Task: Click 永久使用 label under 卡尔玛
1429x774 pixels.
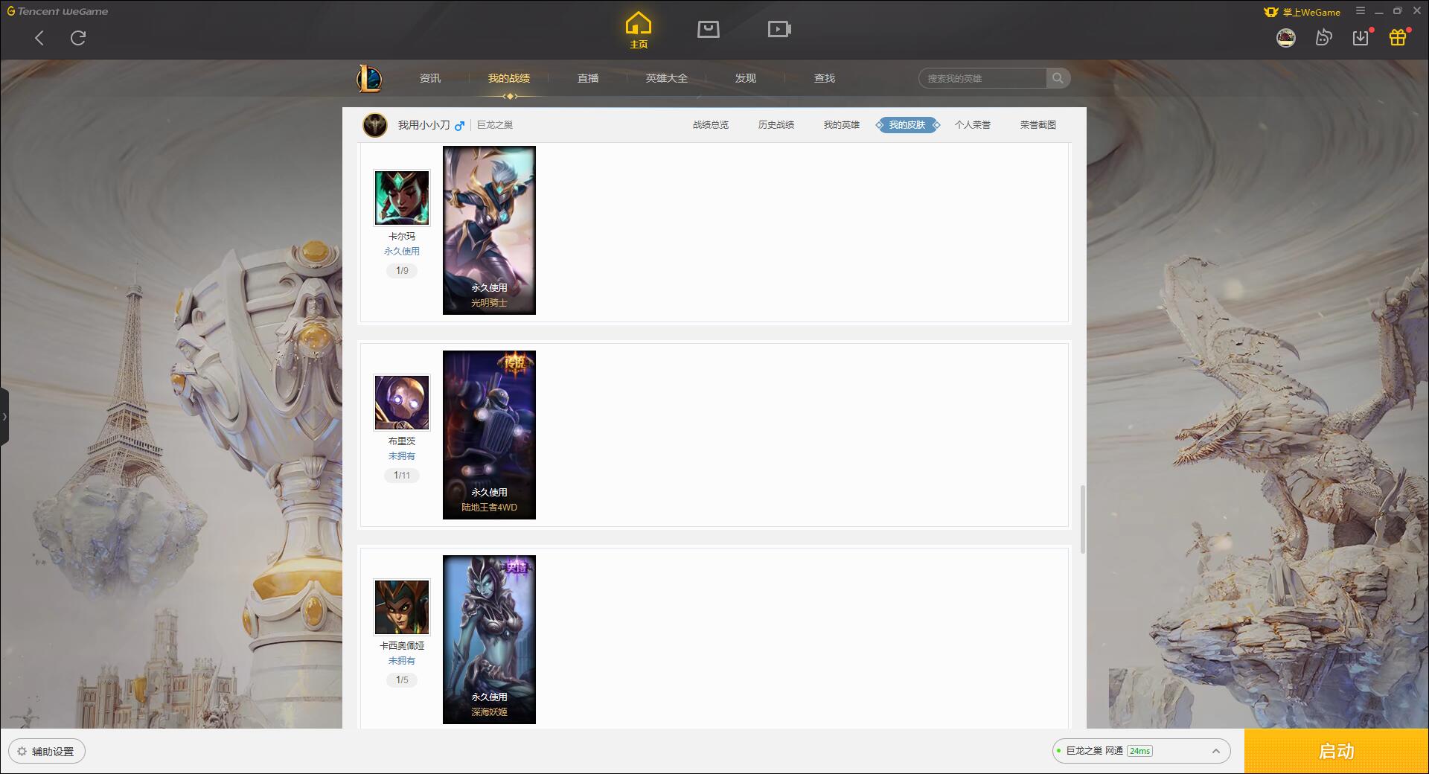Action: [x=402, y=252]
